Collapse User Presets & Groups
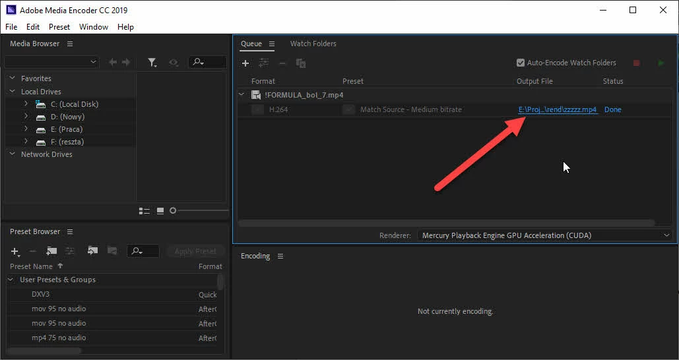This screenshot has width=679, height=360. pos(11,280)
